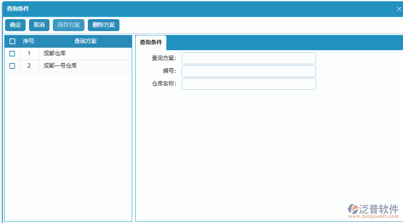Click sequence number 1 cell

pyautogui.click(x=29, y=54)
